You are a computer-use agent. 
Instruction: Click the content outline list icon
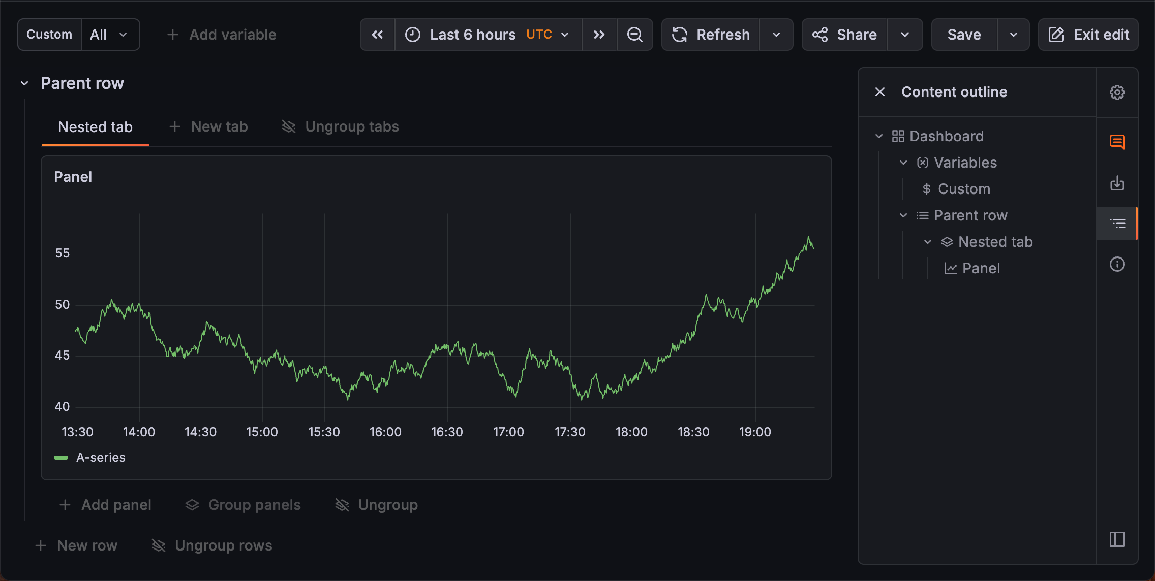point(1117,223)
